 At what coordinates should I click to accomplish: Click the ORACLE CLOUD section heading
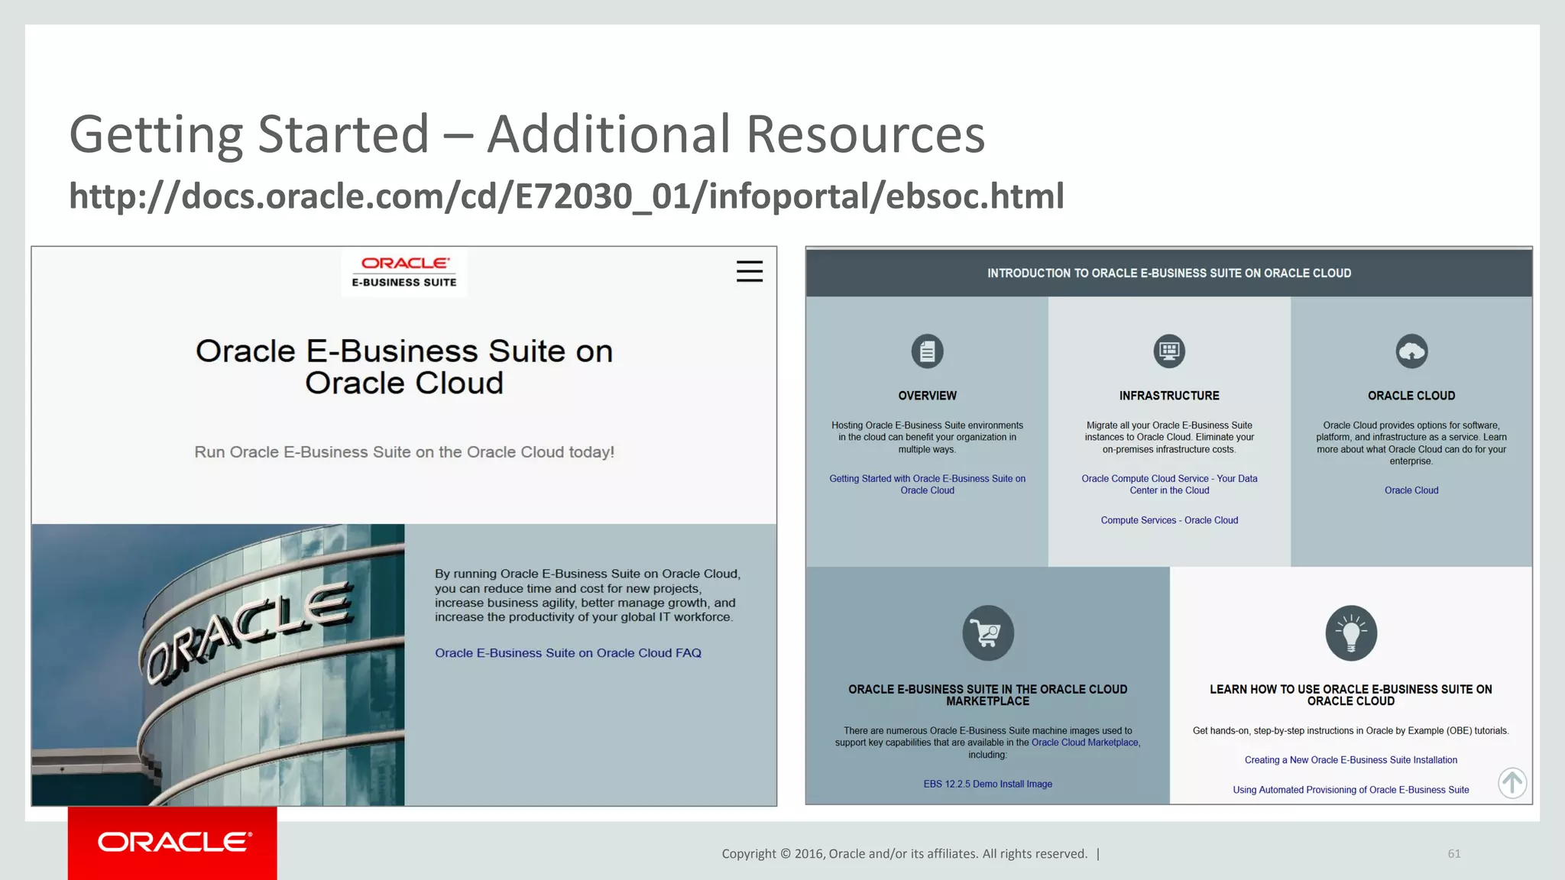click(1411, 396)
